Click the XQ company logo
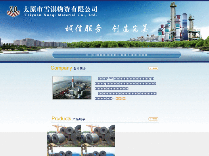The width and height of the screenshot is (209, 156). coord(13,11)
